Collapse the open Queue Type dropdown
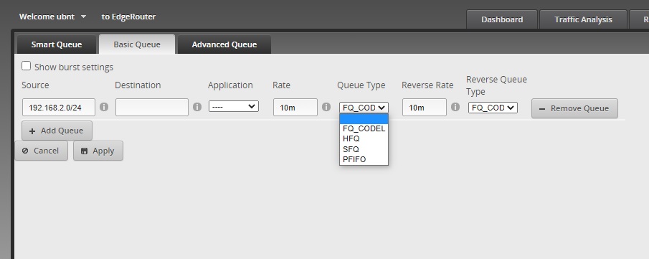The height and width of the screenshot is (259, 649). tap(364, 108)
